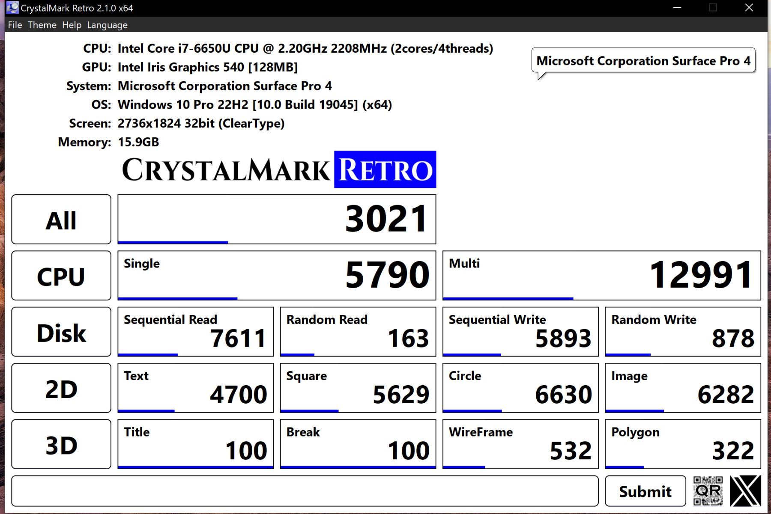Click the Random Write result 878
The image size is (771, 514).
tap(683, 332)
